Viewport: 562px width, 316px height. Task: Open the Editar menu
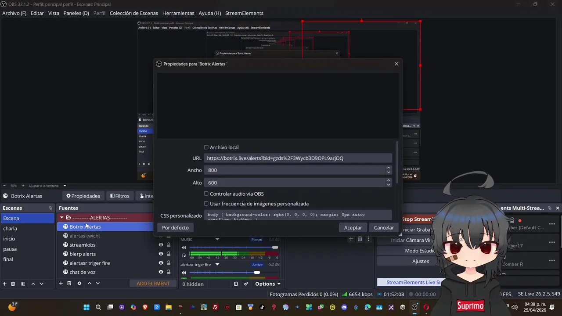coord(37,13)
